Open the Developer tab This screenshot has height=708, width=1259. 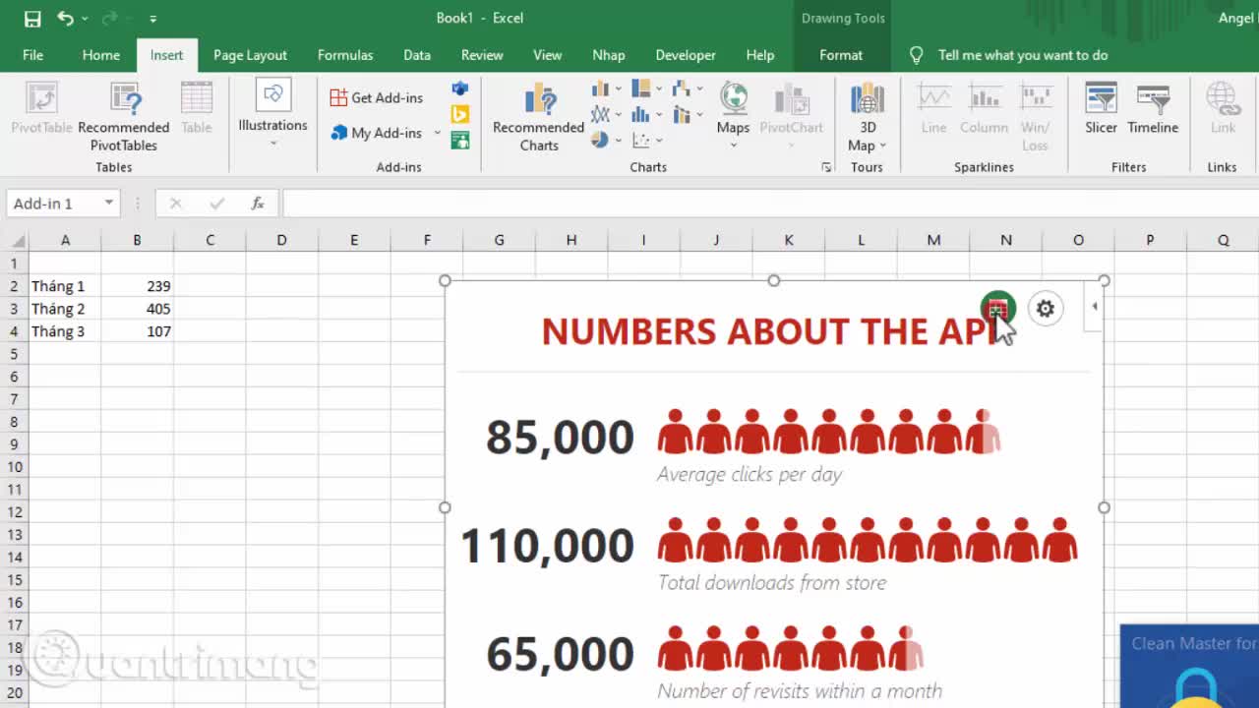(686, 55)
